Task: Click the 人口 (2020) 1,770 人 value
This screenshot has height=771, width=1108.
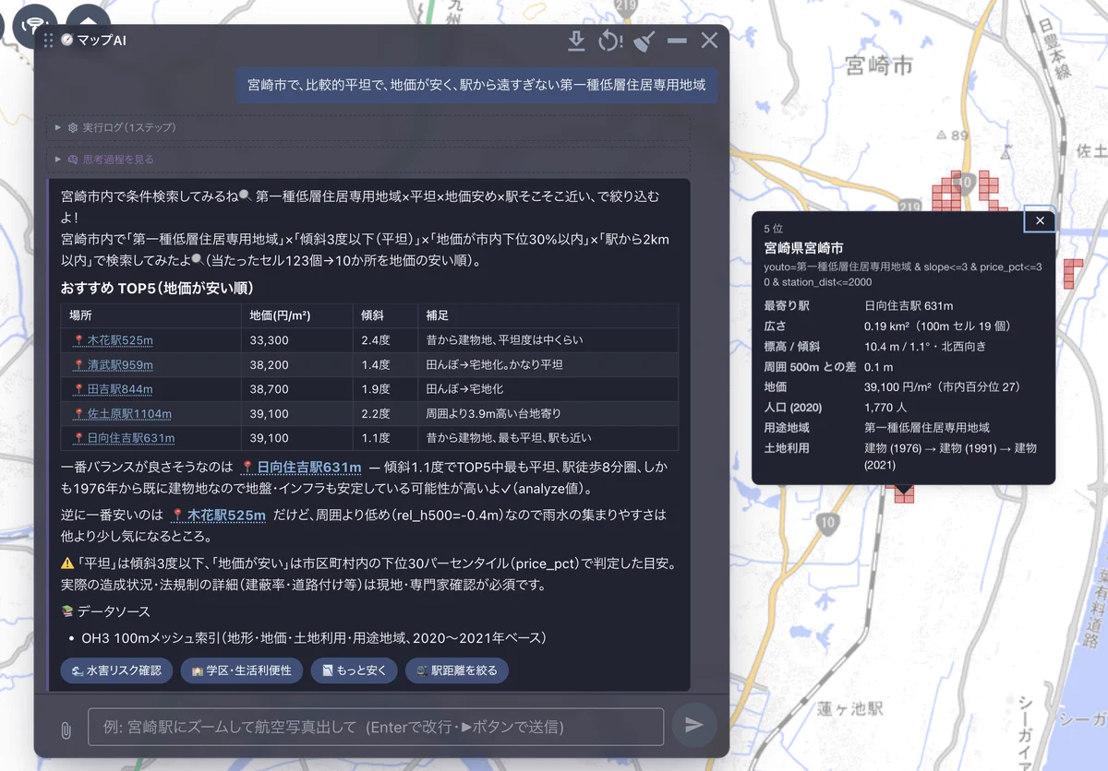Action: 885,408
